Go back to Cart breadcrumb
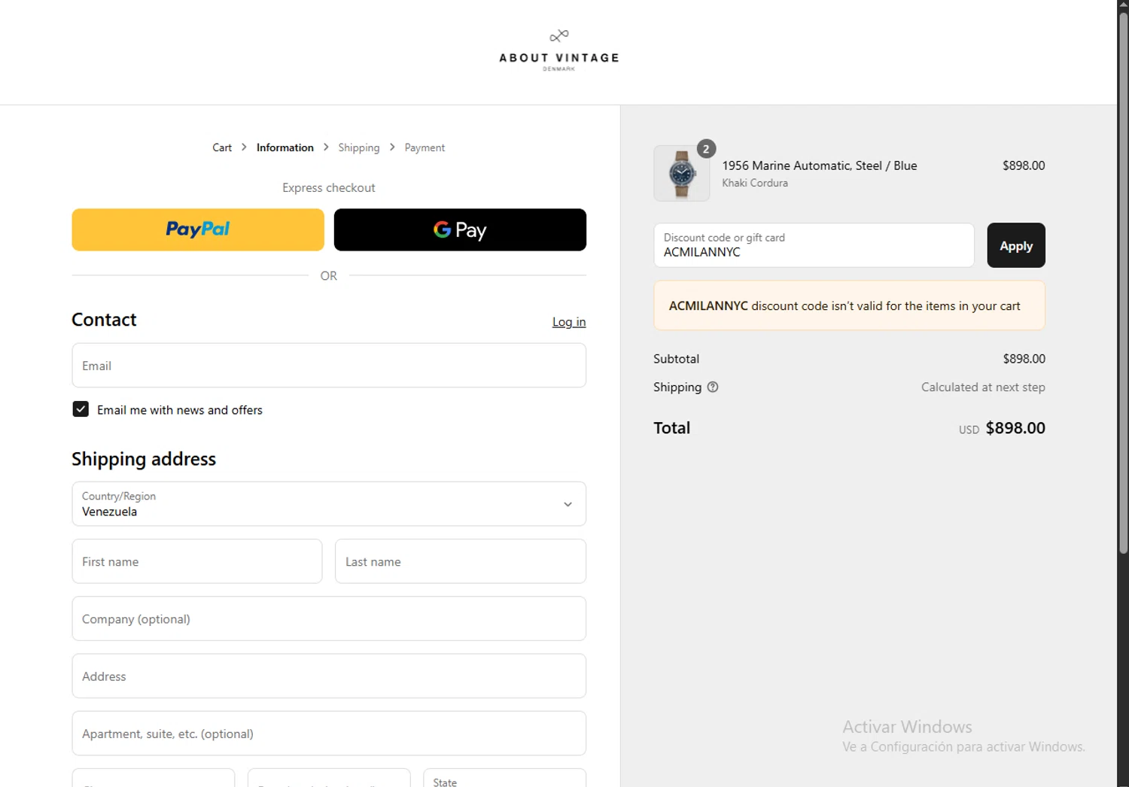 pos(222,147)
